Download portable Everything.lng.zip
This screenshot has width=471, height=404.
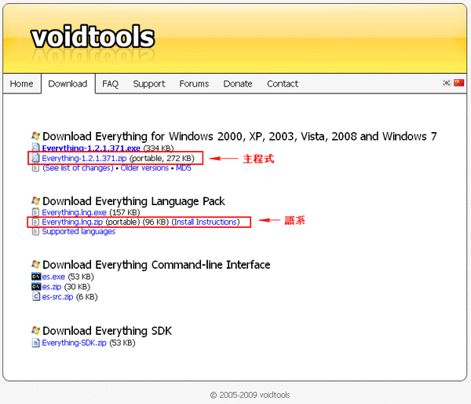coord(72,222)
